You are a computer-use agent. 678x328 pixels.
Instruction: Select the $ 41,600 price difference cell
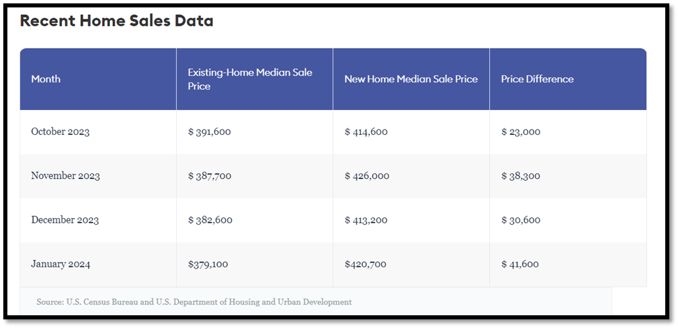(x=519, y=264)
